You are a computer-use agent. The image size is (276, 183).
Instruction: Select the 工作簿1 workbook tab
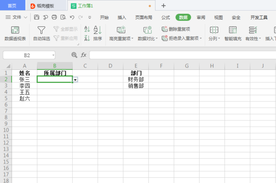pyautogui.click(x=111, y=6)
